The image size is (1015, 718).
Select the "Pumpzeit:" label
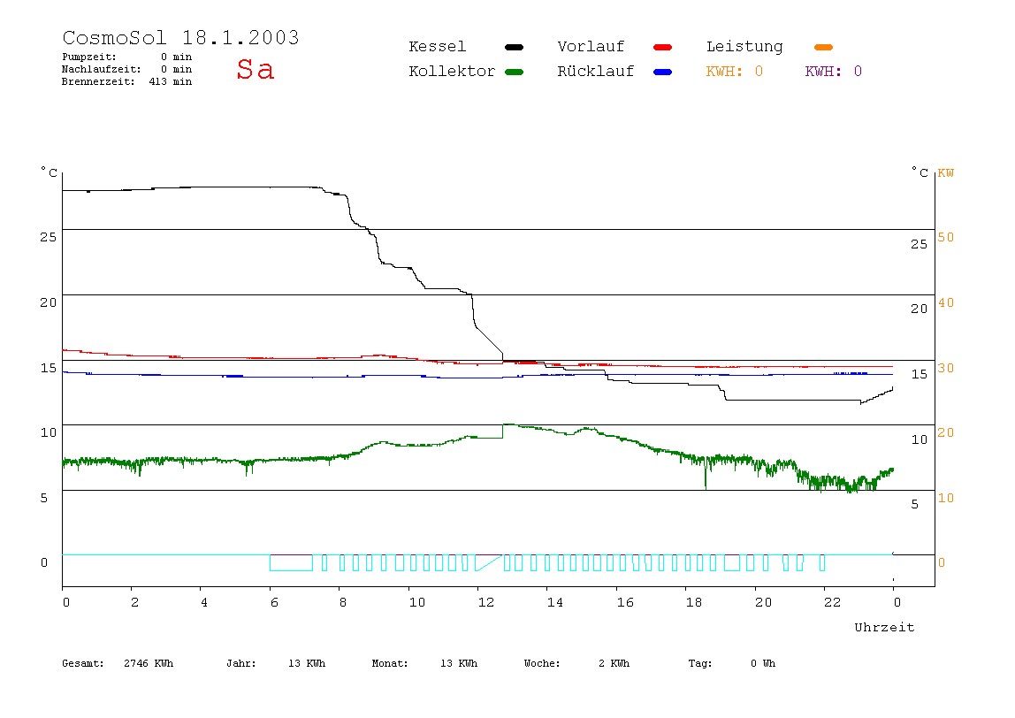[89, 57]
